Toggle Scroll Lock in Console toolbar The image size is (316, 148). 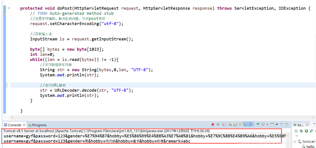tap(235, 124)
